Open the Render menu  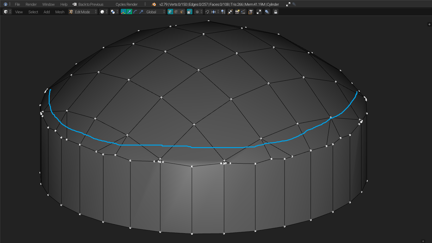tap(31, 4)
